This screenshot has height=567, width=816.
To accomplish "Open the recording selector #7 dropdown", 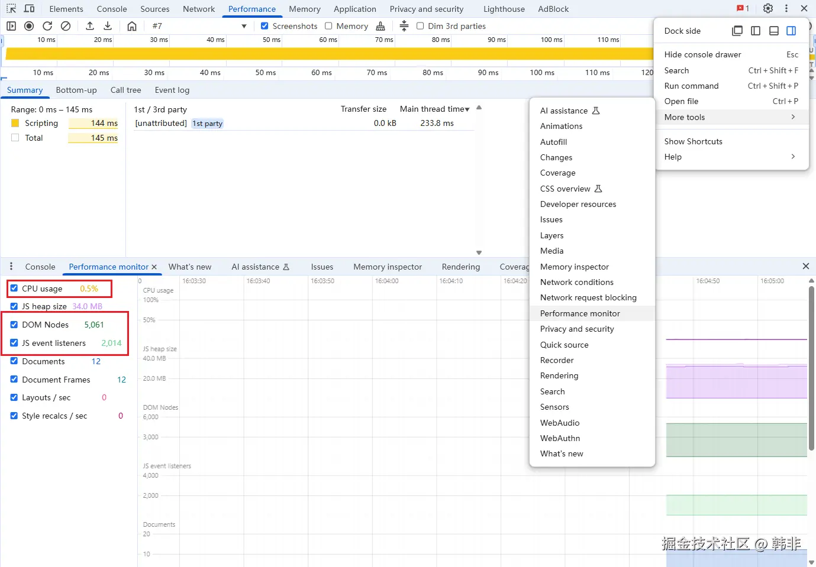I will click(199, 26).
